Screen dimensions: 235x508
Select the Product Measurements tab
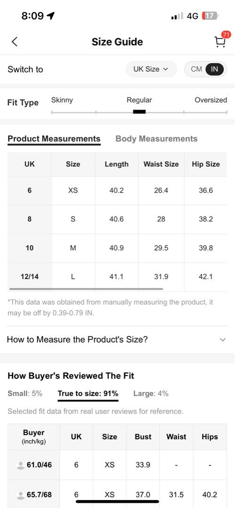(x=54, y=139)
